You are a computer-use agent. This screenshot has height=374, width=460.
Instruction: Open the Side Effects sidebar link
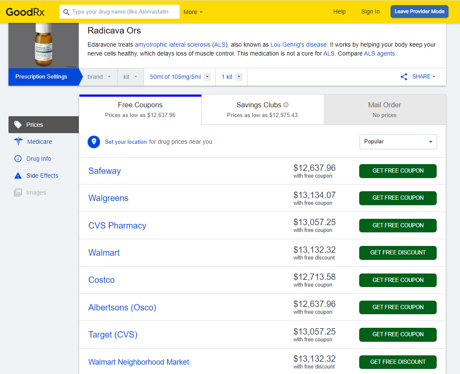click(x=42, y=176)
